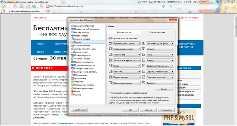Open 'Закрыть все' gesture dropdown
The image size is (237, 126).
pos(127,55)
